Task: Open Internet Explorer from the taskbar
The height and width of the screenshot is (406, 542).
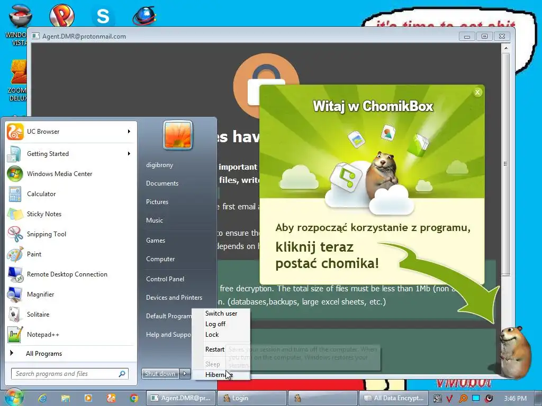Action: tap(43, 398)
